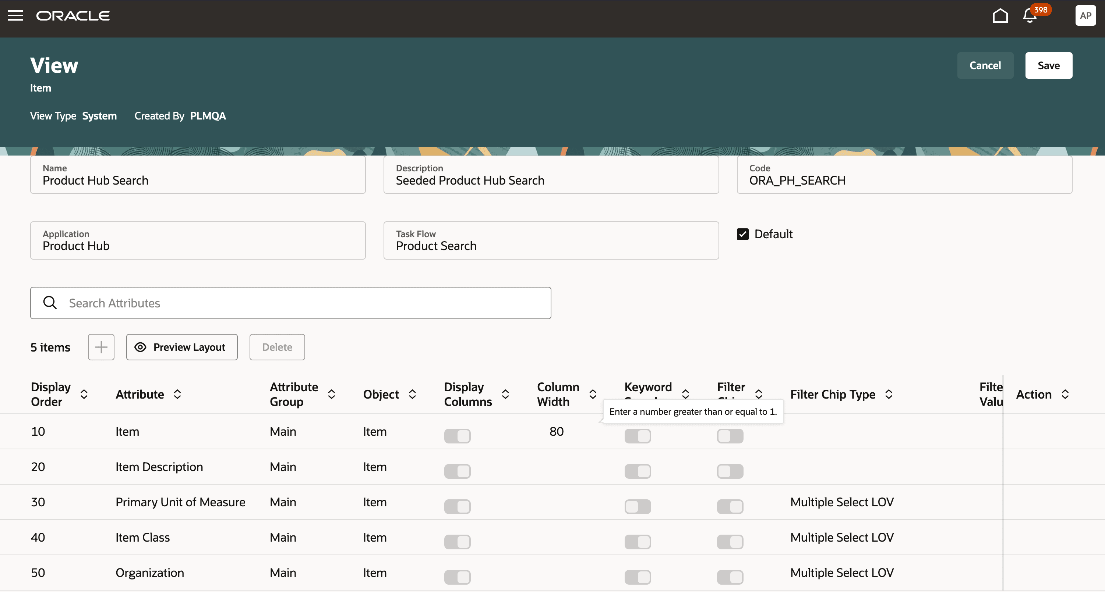Click the search magnifier icon
Viewport: 1105px width, 592px height.
click(x=50, y=302)
